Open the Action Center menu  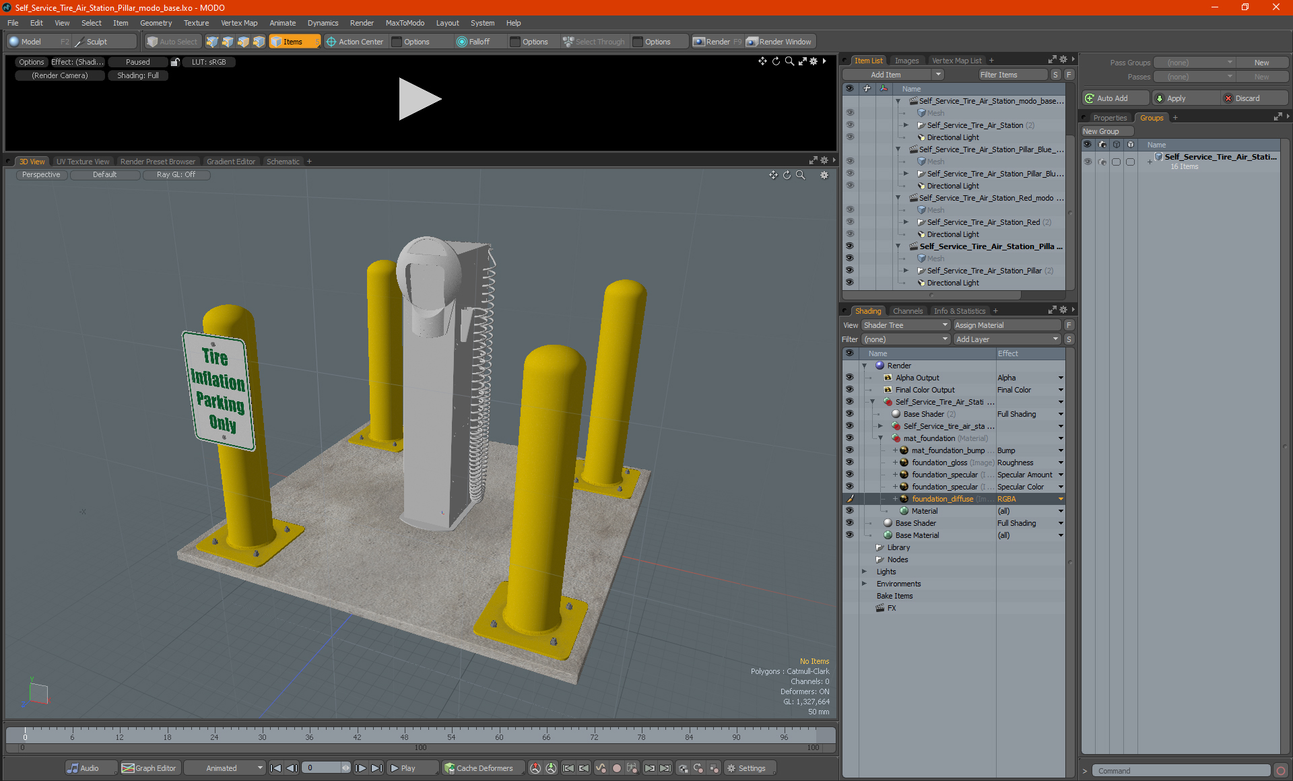[355, 42]
